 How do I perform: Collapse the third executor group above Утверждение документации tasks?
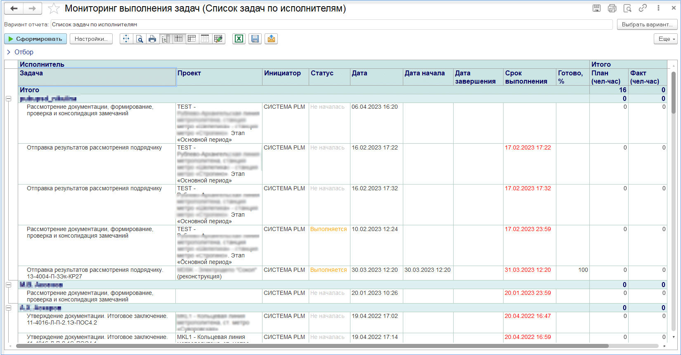pyautogui.click(x=8, y=308)
